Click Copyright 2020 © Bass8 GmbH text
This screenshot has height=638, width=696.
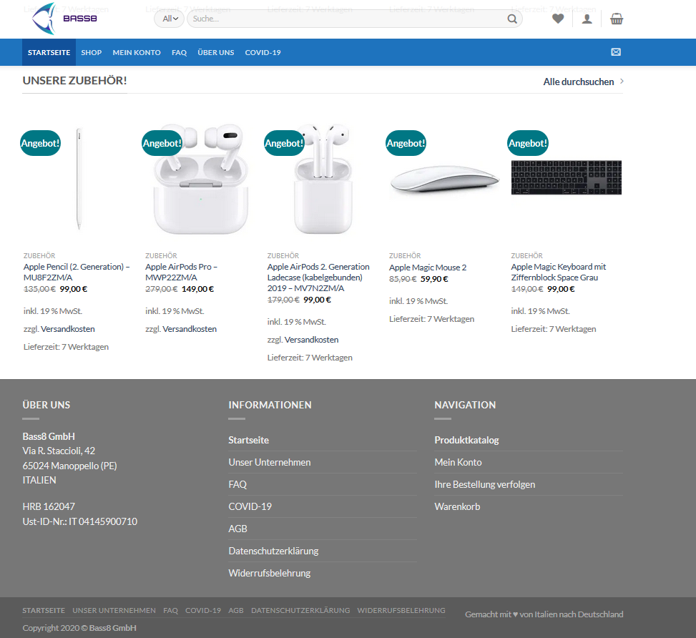(x=79, y=628)
